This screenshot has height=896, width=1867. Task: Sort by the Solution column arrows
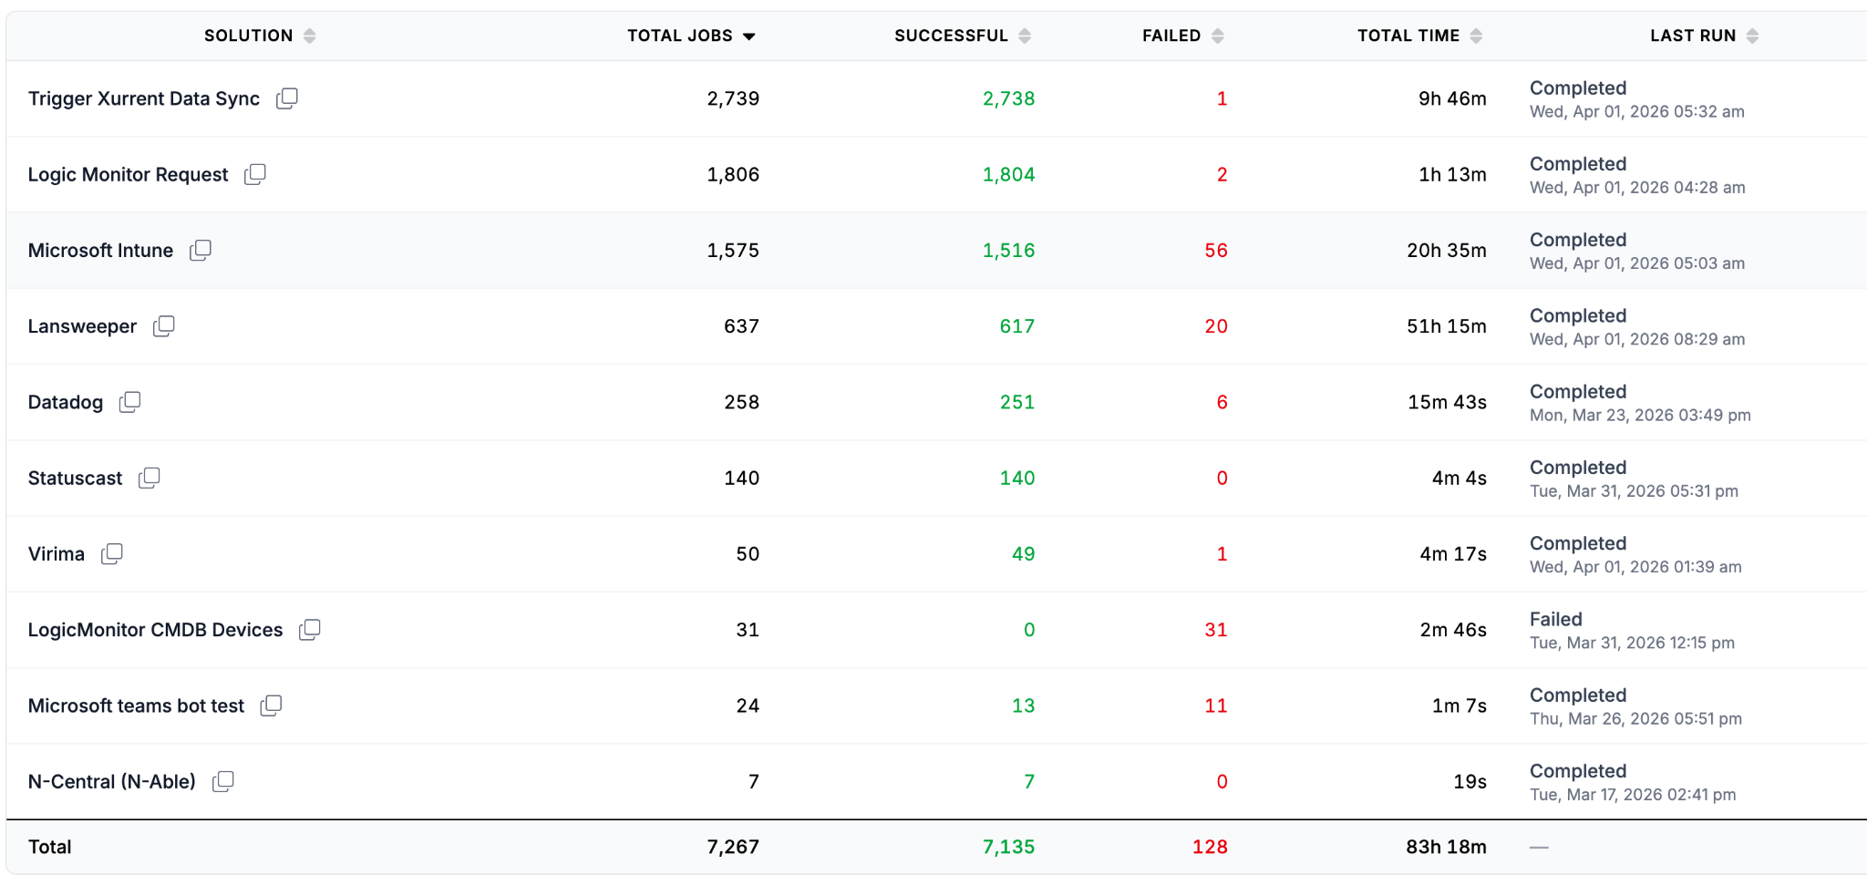310,36
